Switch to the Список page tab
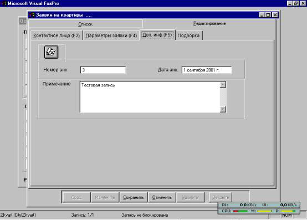 click(85, 24)
